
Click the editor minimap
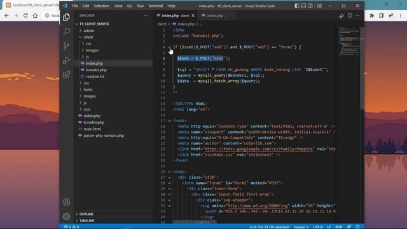(x=348, y=41)
